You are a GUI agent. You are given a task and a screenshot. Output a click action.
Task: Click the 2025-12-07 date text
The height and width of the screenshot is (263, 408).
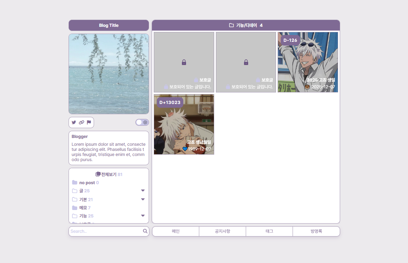click(323, 87)
